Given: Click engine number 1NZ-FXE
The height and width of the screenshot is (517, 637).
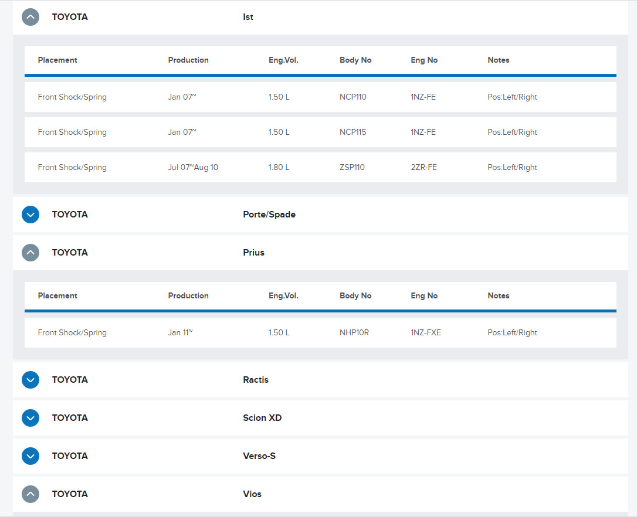Looking at the screenshot, I should pos(426,332).
